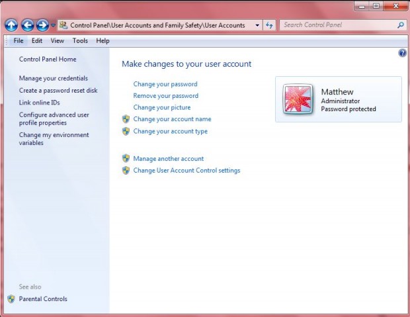Click the address path text in address bar
The height and width of the screenshot is (317, 410).
point(157,25)
